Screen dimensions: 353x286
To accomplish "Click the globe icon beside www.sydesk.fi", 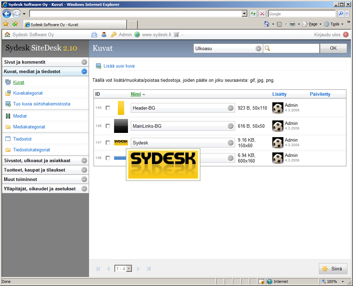I will tap(137, 34).
